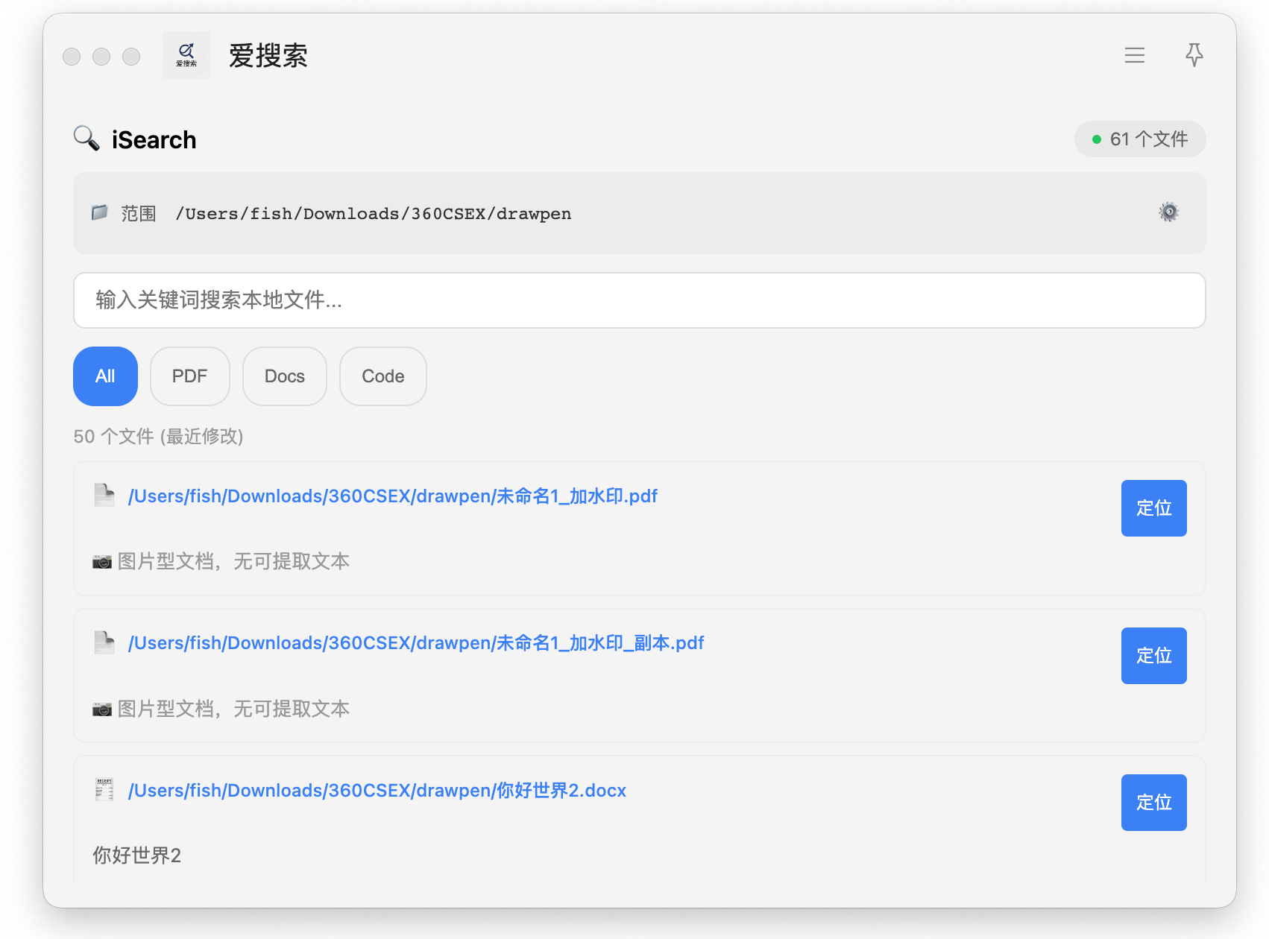Open the 未命名1_加水印_副本.pdf path link
Image resolution: width=1269 pixels, height=939 pixels.
[x=415, y=643]
